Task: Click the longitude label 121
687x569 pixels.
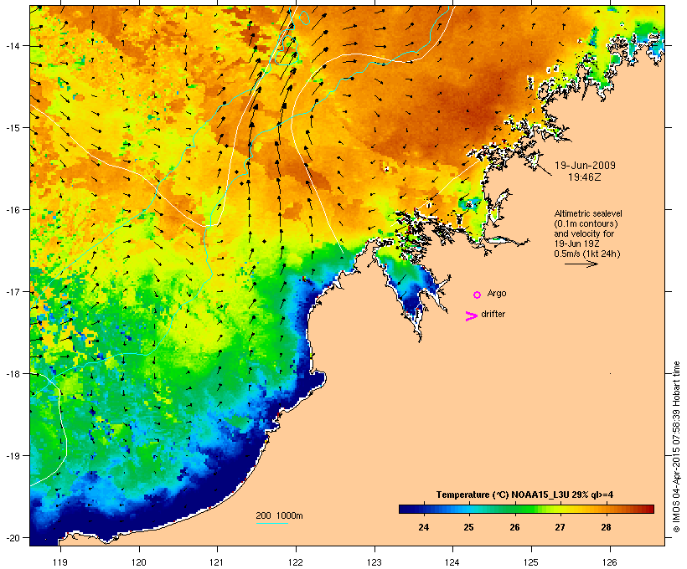Action: point(217,562)
